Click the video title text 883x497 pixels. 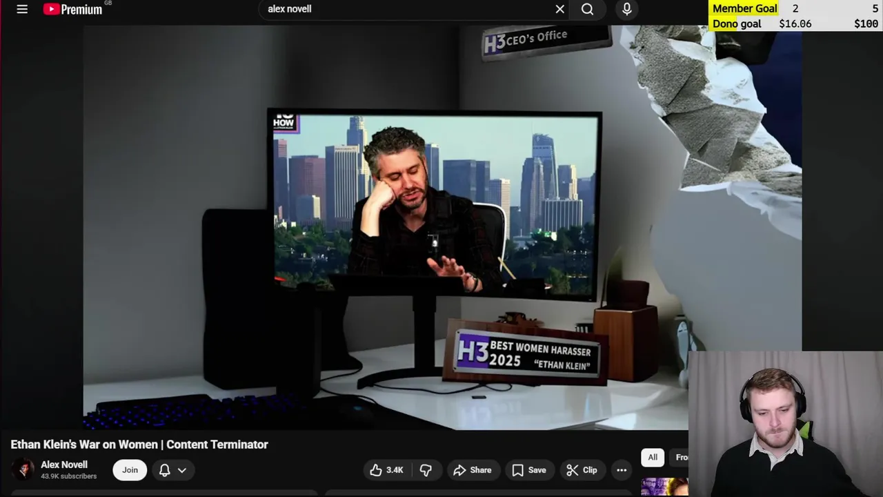(139, 445)
